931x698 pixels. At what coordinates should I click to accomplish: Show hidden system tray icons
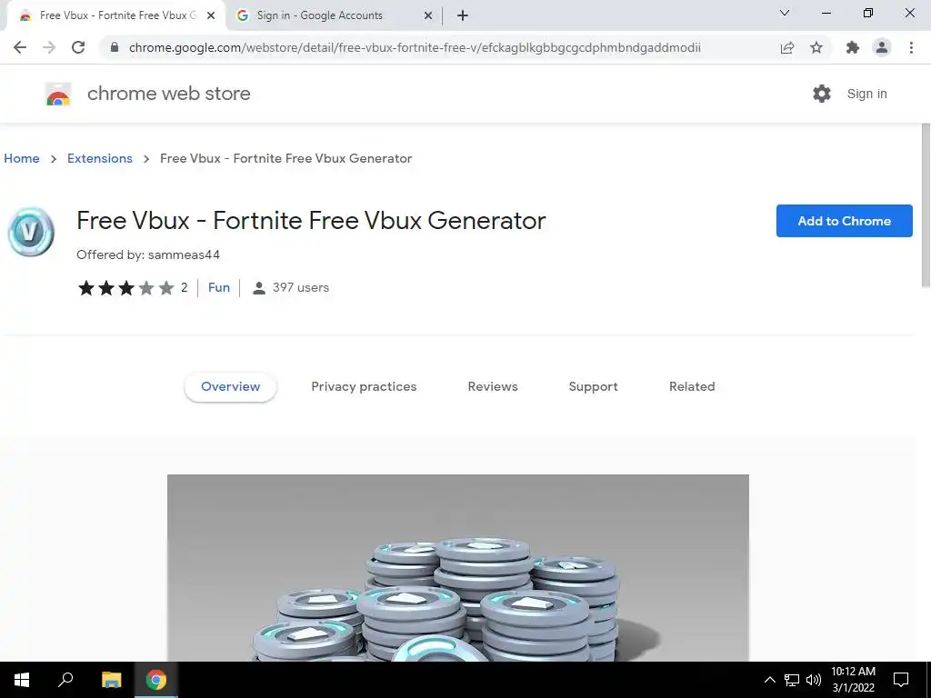(769, 680)
